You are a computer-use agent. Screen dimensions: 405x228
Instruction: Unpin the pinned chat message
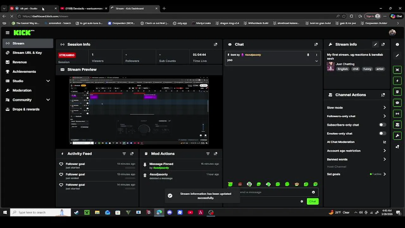pos(308,55)
